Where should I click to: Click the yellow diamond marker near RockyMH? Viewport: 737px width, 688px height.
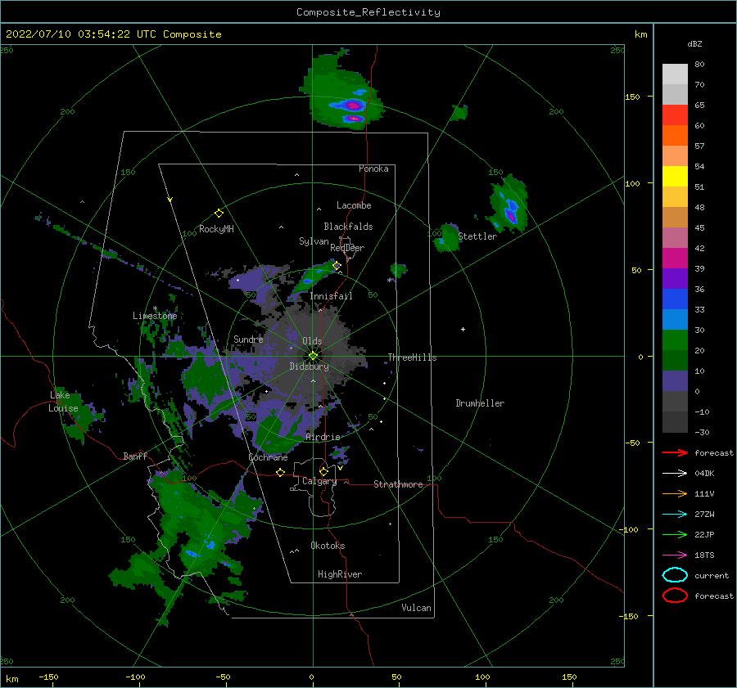[219, 214]
